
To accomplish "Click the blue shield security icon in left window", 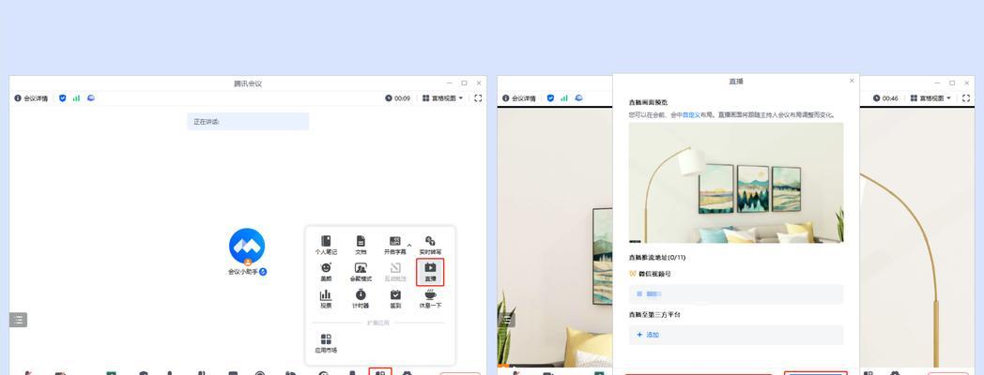I will click(62, 98).
